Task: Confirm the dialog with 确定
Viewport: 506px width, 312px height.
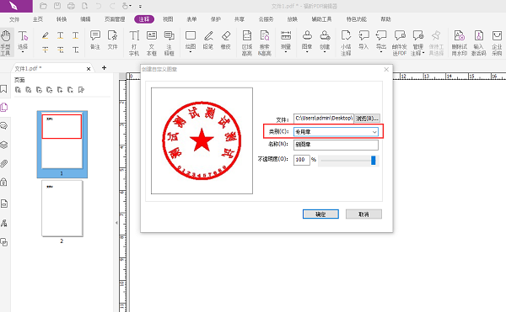Action: (x=320, y=214)
